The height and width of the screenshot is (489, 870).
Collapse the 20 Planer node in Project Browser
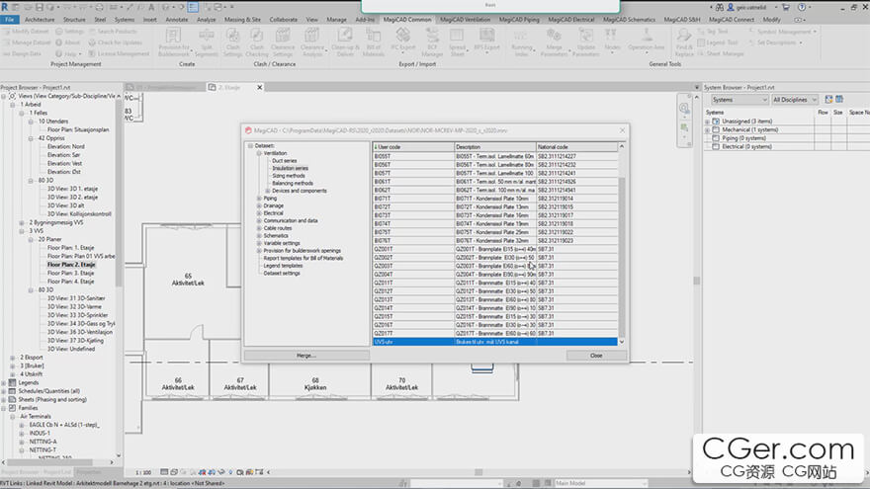[x=31, y=239]
